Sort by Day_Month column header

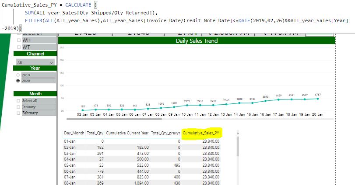(x=74, y=133)
